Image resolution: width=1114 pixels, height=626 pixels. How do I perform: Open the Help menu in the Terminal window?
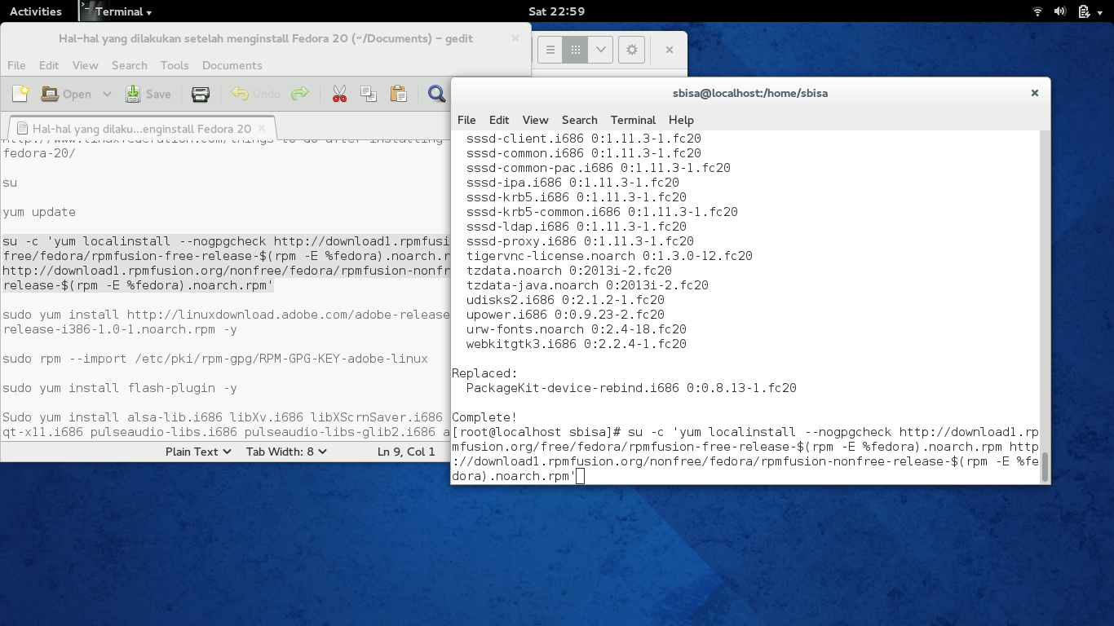point(681,120)
